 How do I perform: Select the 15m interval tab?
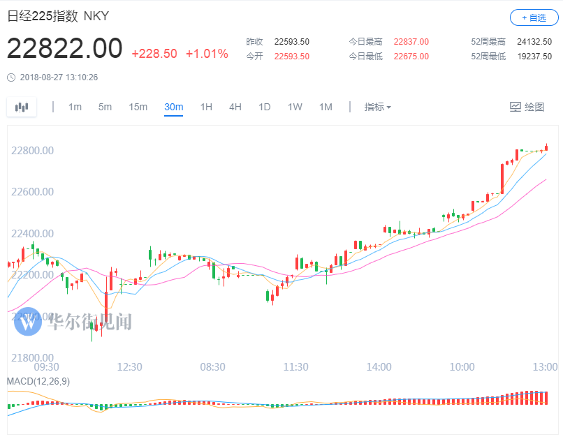pos(138,107)
